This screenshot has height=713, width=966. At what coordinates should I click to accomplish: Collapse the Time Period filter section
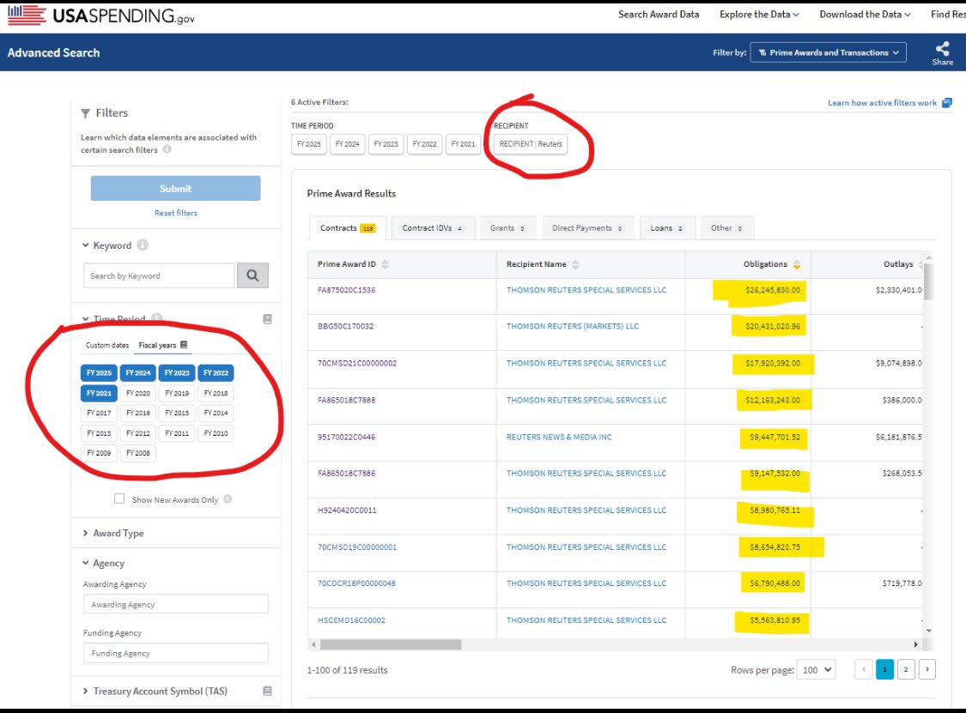coord(114,319)
